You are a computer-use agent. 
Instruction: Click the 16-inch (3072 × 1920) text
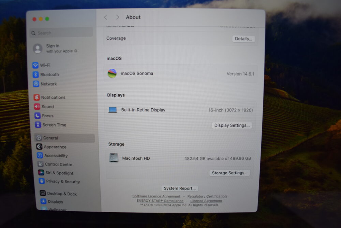[x=231, y=110]
